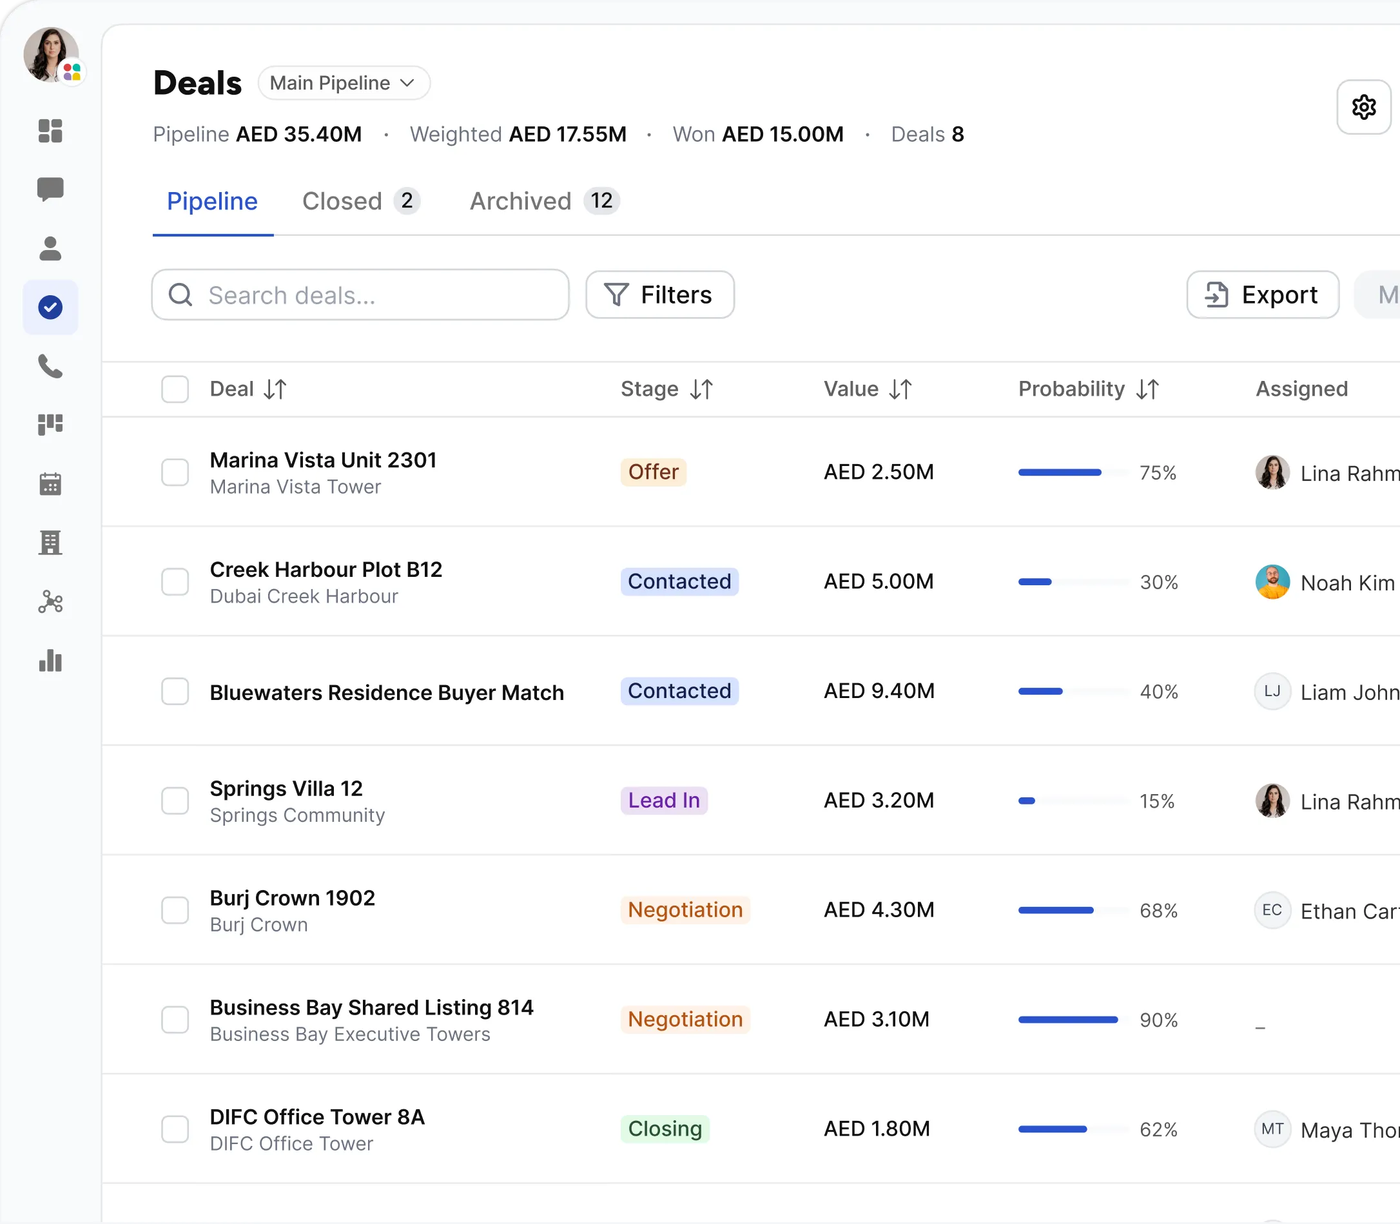Image resolution: width=1400 pixels, height=1224 pixels.
Task: Check the Business Bay Shared Listing 814 row
Action: [175, 1020]
